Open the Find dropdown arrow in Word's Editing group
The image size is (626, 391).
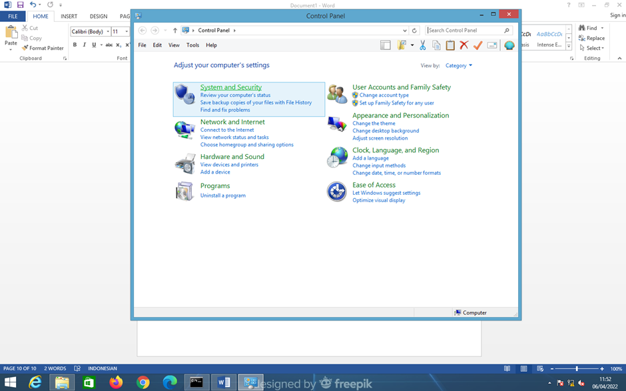602,28
